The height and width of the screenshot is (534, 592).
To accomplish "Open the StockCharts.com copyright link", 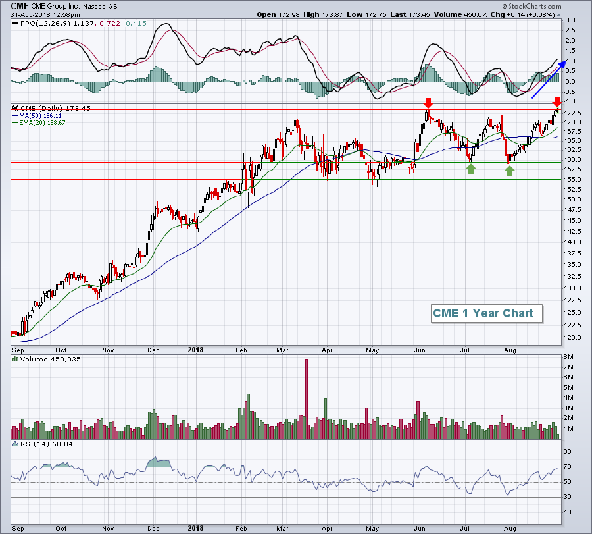I will click(531, 6).
